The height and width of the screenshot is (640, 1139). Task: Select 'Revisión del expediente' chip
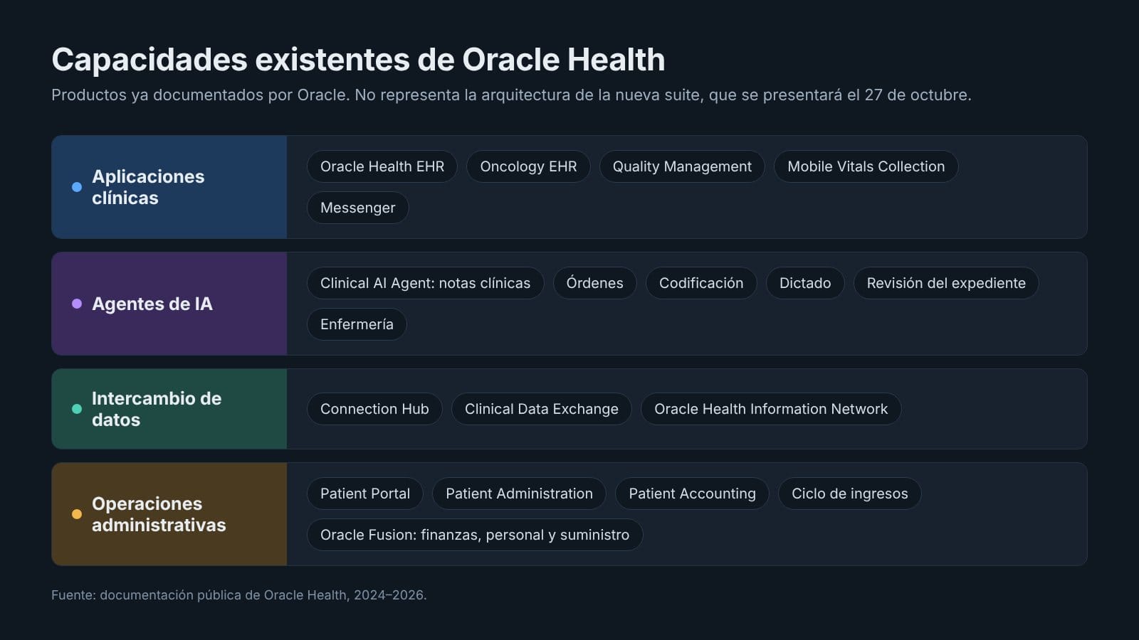[x=946, y=283]
